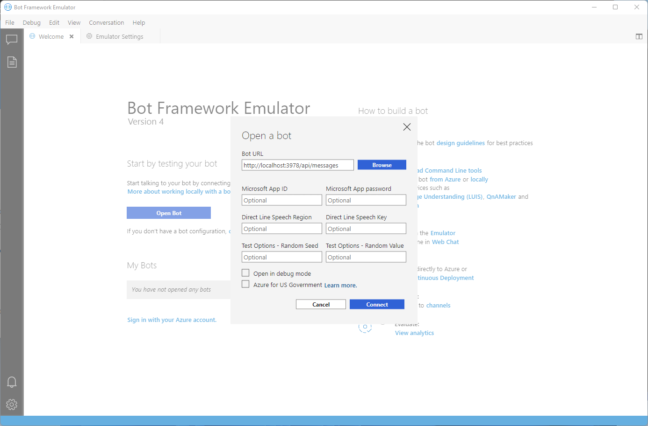Click the Microsoft App password field
This screenshot has width=648, height=426.
(366, 200)
